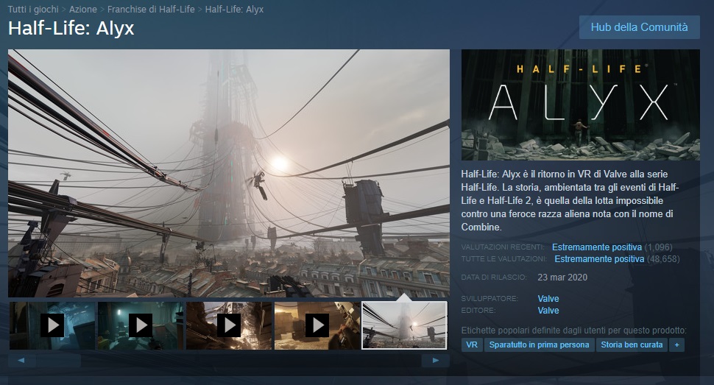
Task: Open the Valve publisher link
Action: (548, 311)
